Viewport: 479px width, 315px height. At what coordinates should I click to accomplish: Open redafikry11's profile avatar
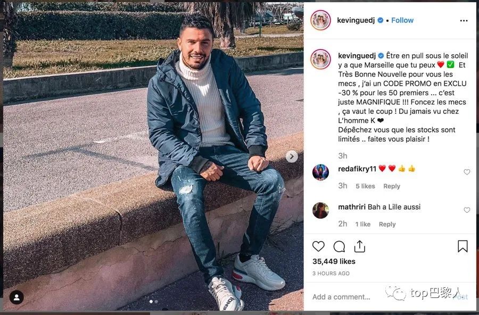pos(320,172)
